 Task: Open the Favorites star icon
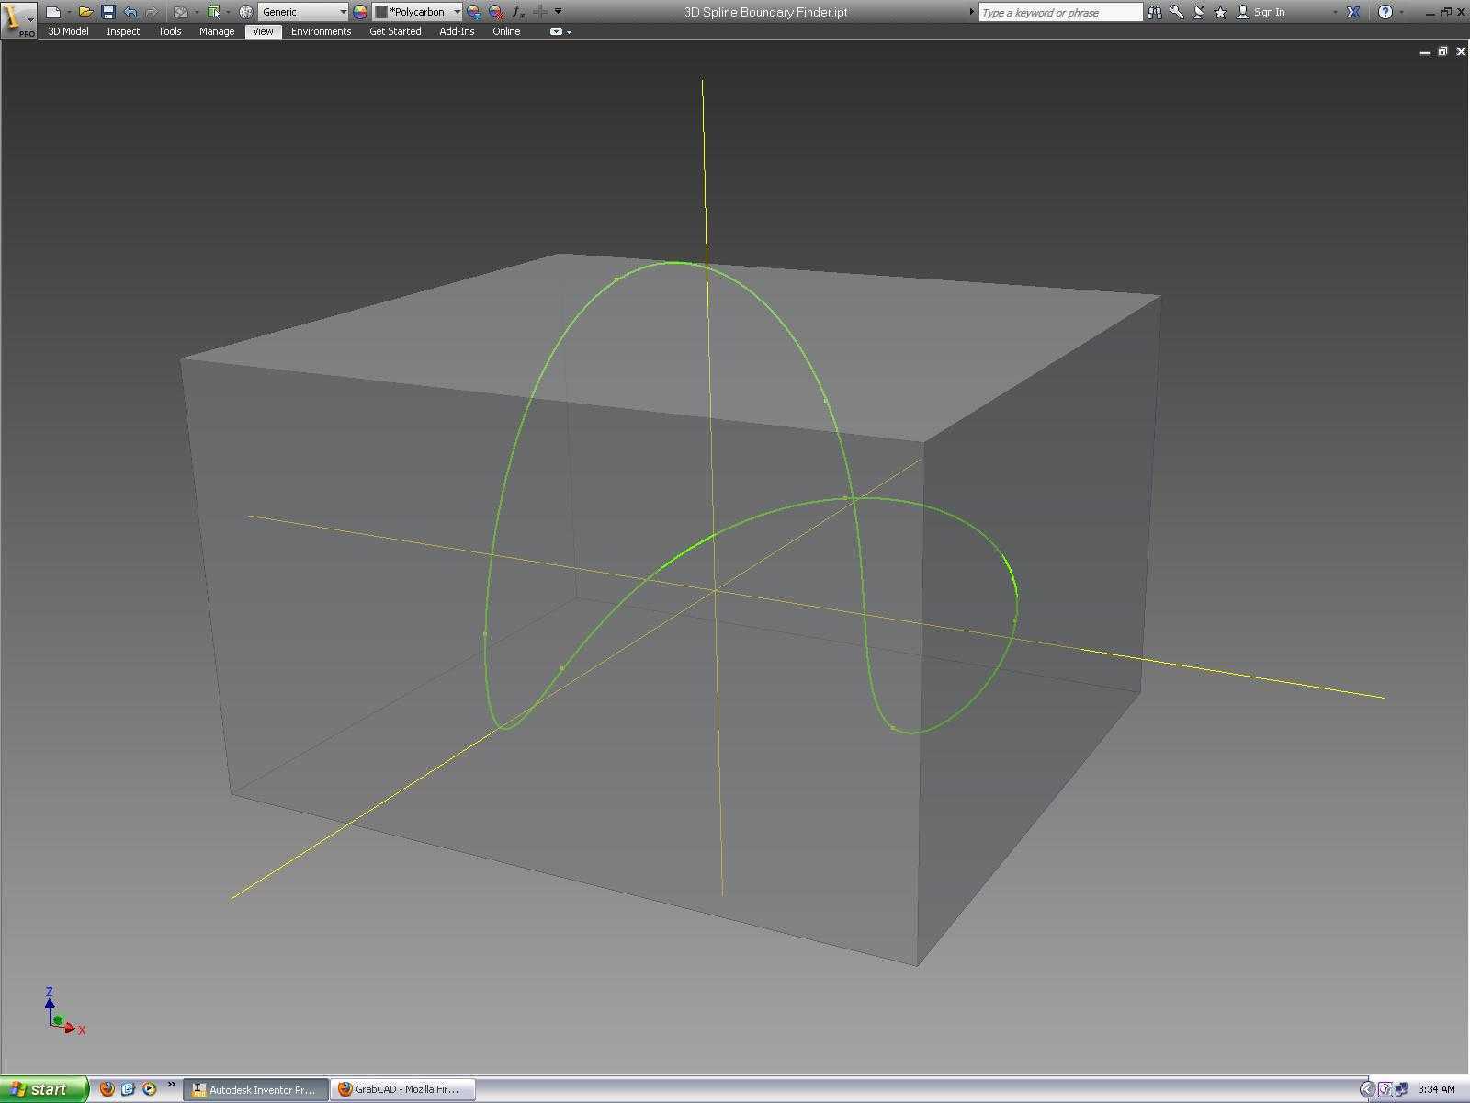[1221, 12]
